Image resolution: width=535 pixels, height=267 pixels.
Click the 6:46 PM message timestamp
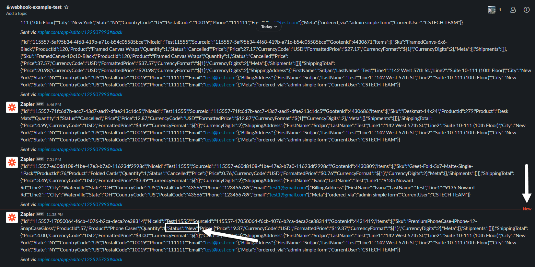coord(53,105)
